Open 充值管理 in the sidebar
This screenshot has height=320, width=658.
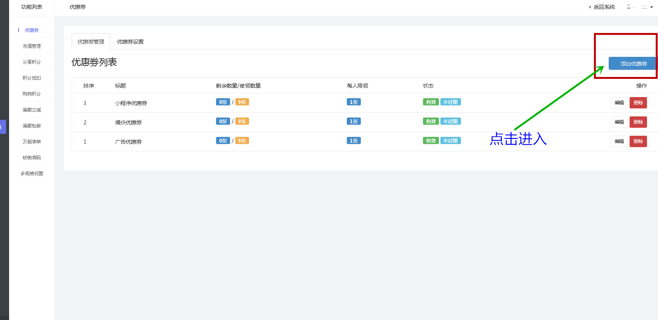(32, 46)
